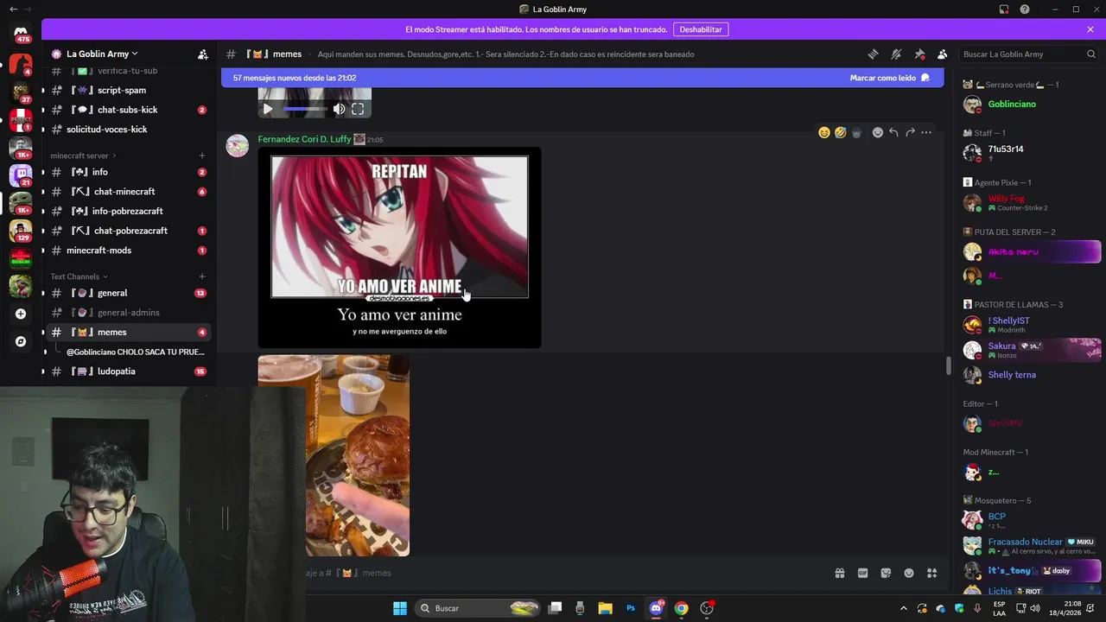Add a server with the plus icon

[21, 314]
